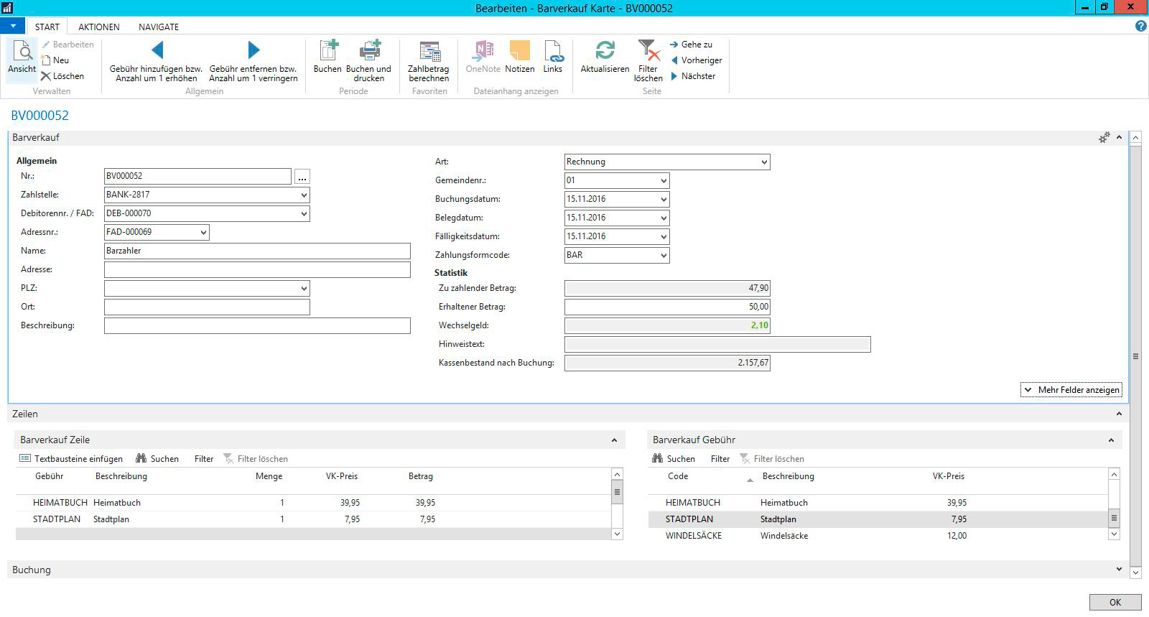This screenshot has width=1149, height=617.
Task: Open the NAVIGATE ribbon tab
Action: 159,27
